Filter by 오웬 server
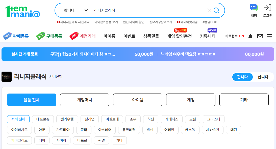Viewport: 276px width, 149px height. 193,119
